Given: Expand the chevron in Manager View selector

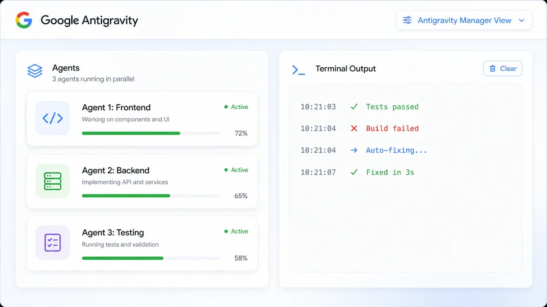Looking at the screenshot, I should pyautogui.click(x=522, y=20).
